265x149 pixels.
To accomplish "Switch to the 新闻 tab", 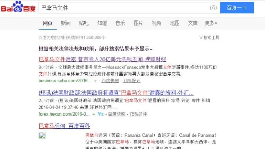I will [66, 23].
